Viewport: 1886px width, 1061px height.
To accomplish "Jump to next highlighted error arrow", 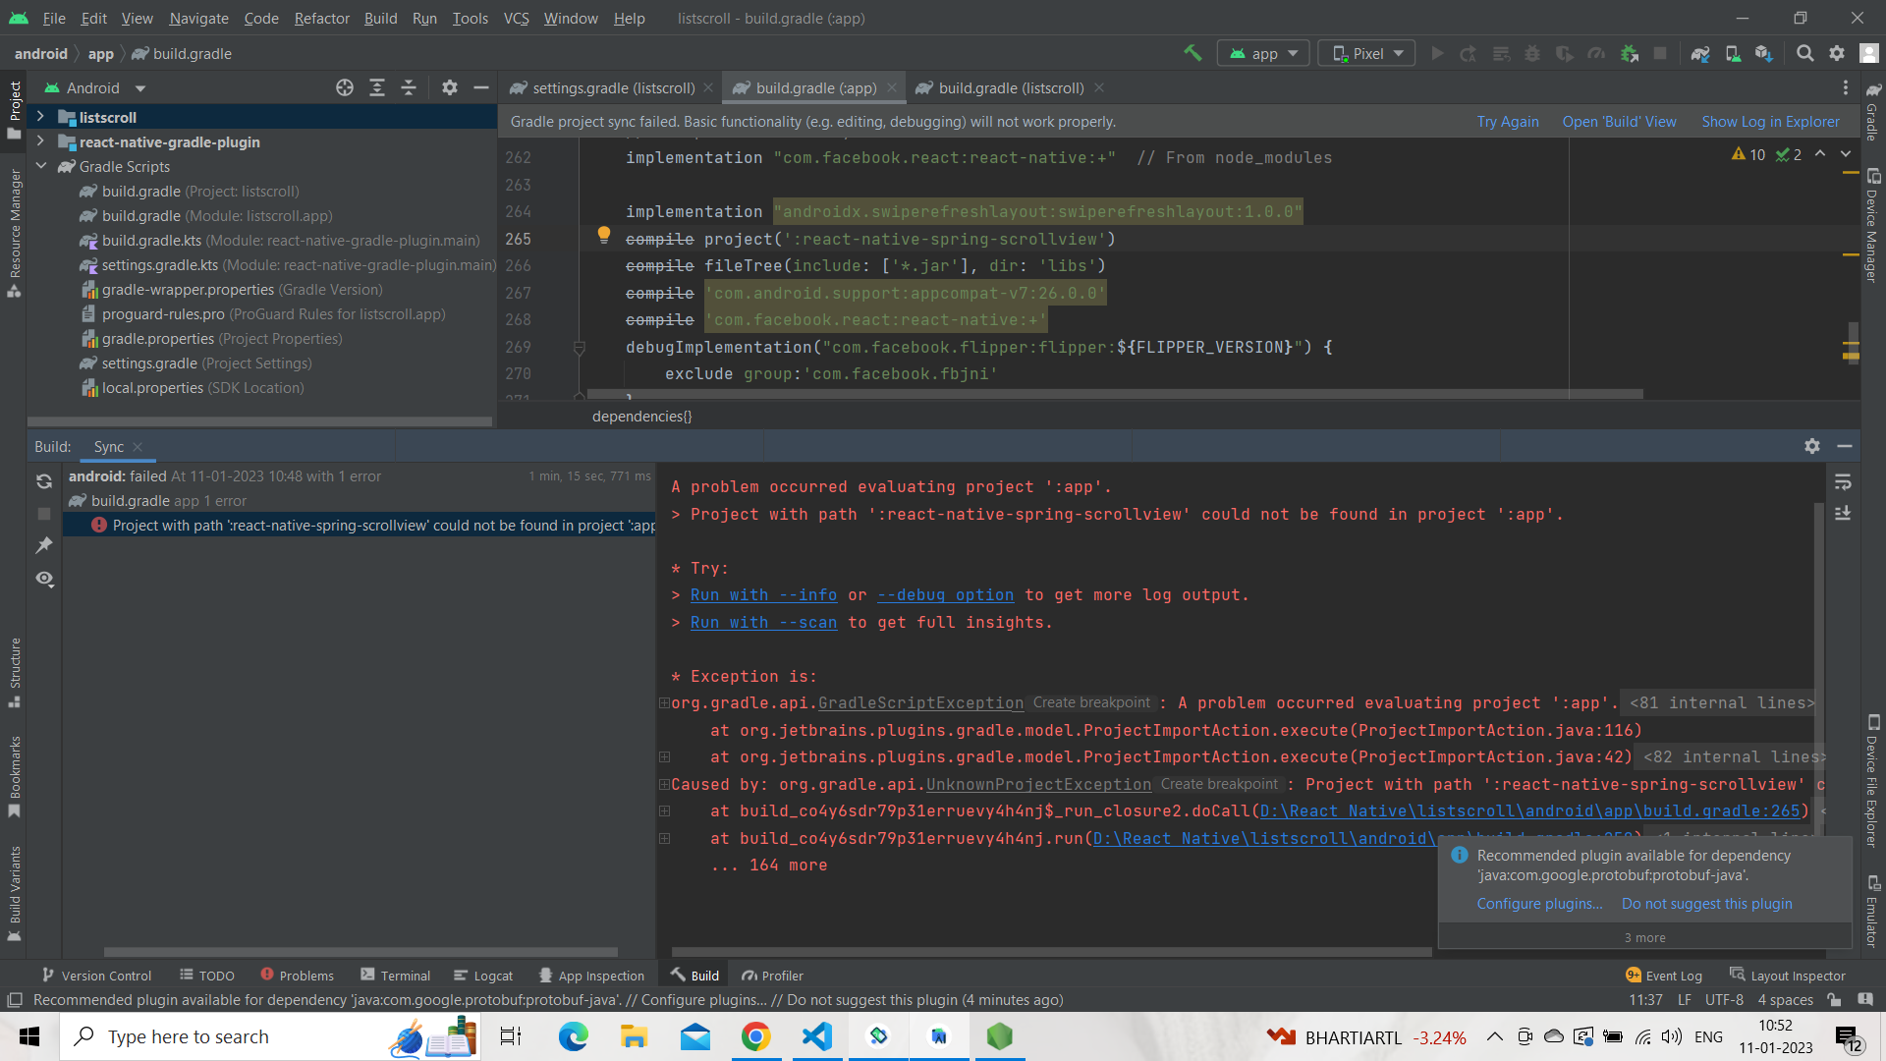I will click(x=1846, y=154).
